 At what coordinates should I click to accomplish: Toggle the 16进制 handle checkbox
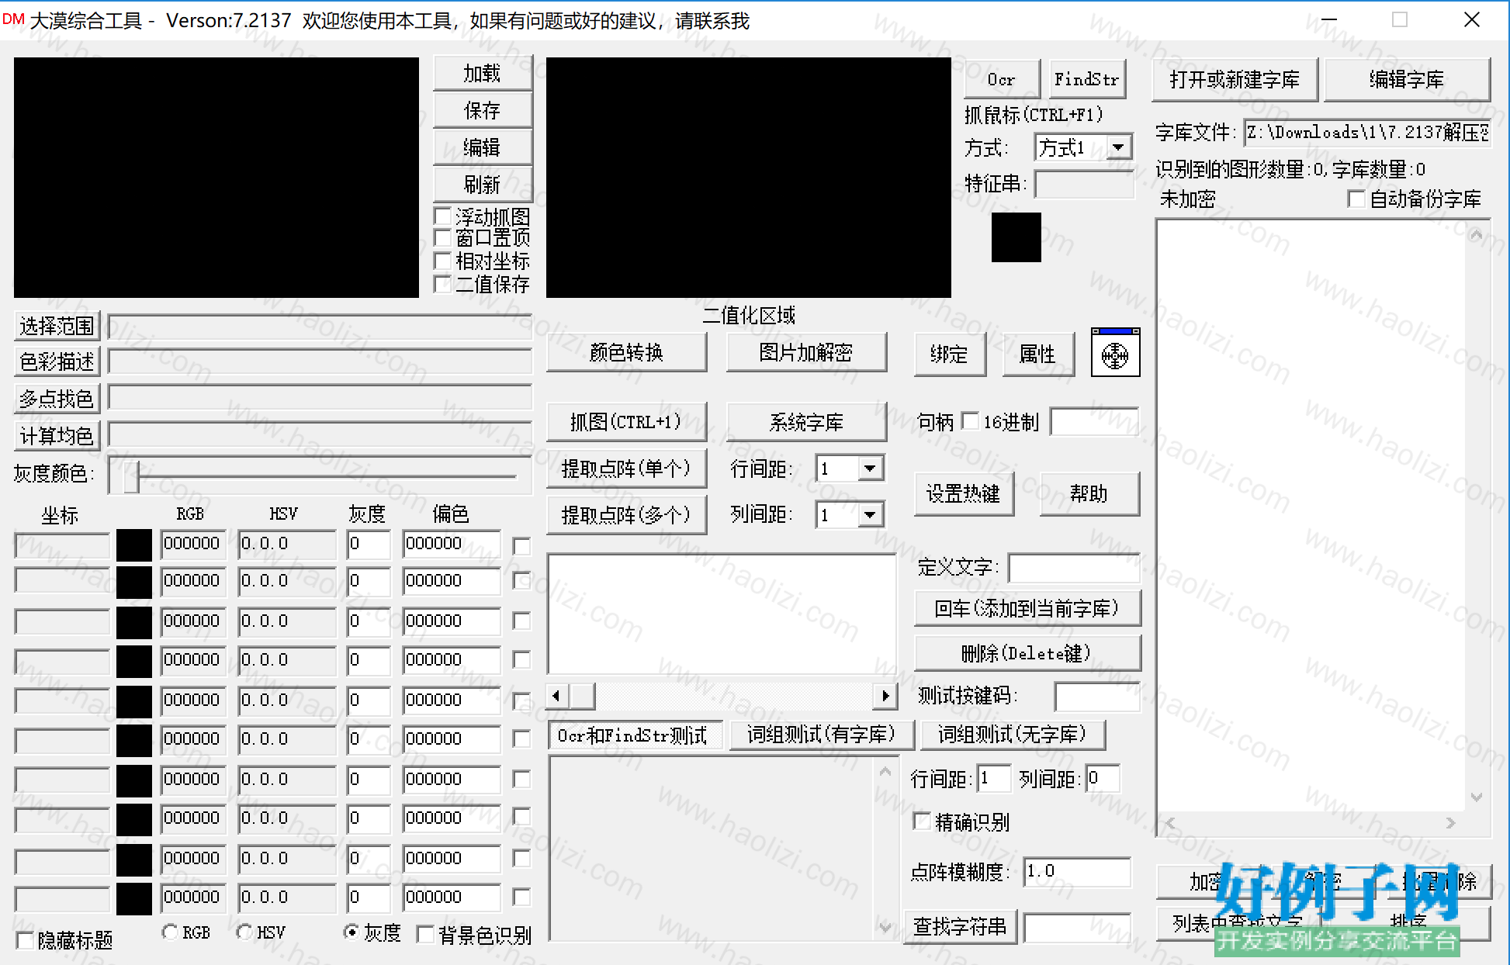point(970,421)
